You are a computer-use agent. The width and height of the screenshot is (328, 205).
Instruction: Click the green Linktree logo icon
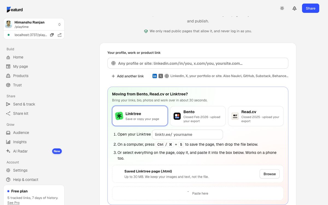(x=119, y=116)
